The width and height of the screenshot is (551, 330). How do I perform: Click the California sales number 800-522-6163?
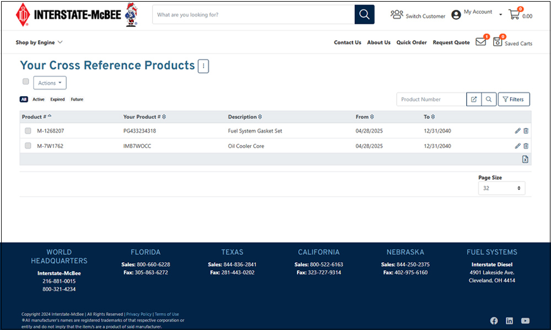326,265
